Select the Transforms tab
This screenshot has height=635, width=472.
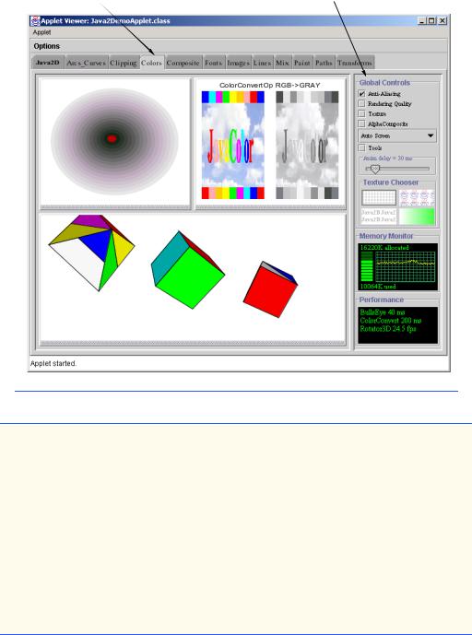[x=355, y=63]
